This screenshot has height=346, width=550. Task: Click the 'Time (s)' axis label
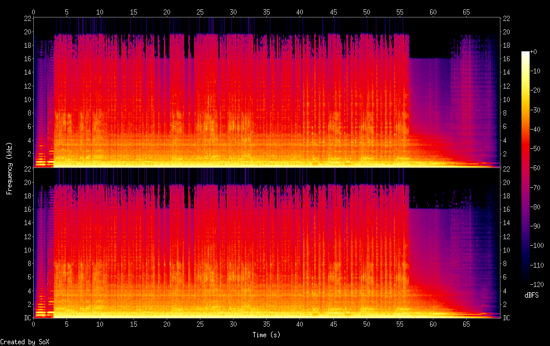267,335
